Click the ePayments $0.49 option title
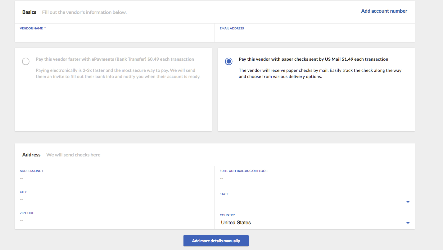Viewport: 443px width, 250px height. (115, 59)
